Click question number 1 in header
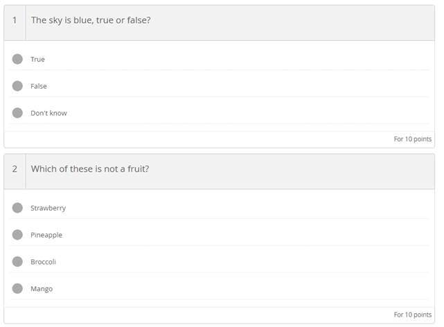 tap(15, 20)
